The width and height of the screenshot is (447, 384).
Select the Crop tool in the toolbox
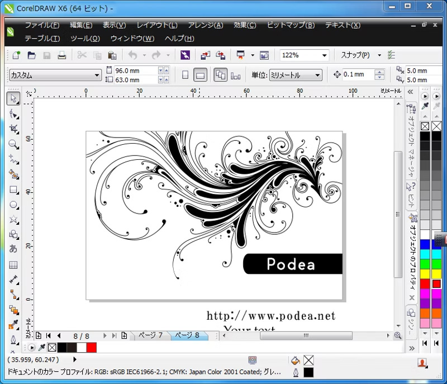tap(13, 129)
